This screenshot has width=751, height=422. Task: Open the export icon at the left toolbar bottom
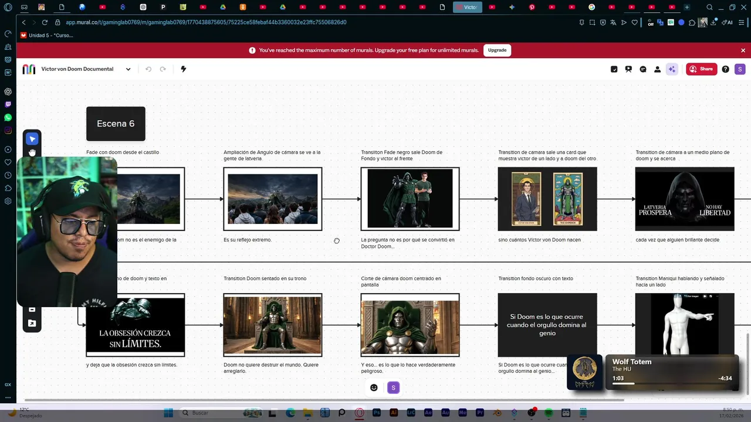click(32, 323)
